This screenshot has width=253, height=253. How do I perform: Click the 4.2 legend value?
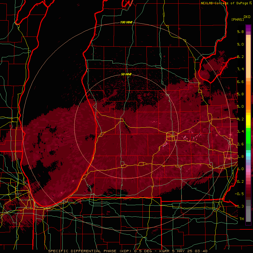tap(240, 119)
